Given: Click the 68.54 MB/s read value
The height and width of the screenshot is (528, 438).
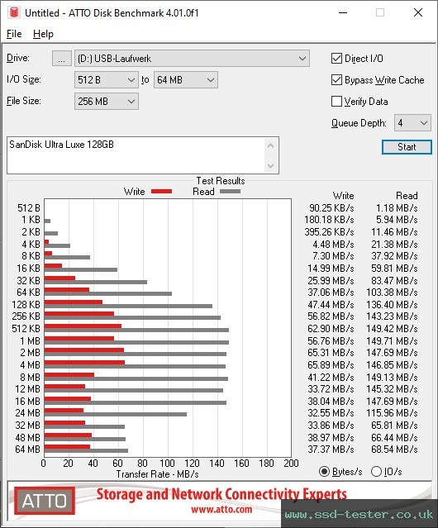Looking at the screenshot, I should pyautogui.click(x=394, y=450).
